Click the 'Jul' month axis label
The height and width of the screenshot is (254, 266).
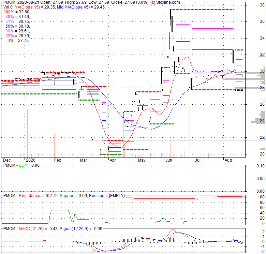198,160
